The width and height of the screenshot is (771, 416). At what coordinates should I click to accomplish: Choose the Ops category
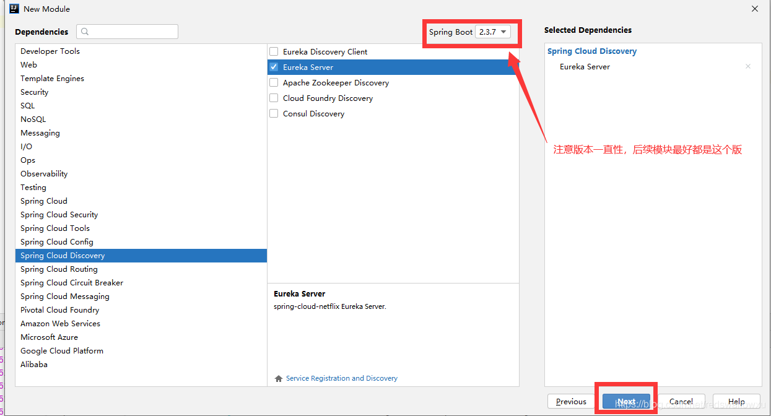point(141,160)
